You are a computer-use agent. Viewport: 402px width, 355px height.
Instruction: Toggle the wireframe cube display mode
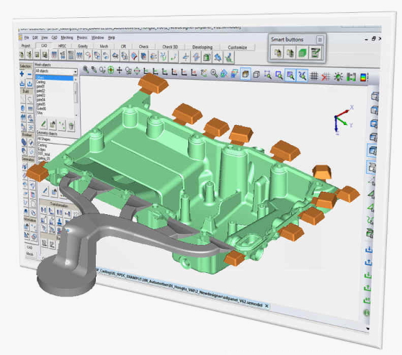[x=256, y=75]
